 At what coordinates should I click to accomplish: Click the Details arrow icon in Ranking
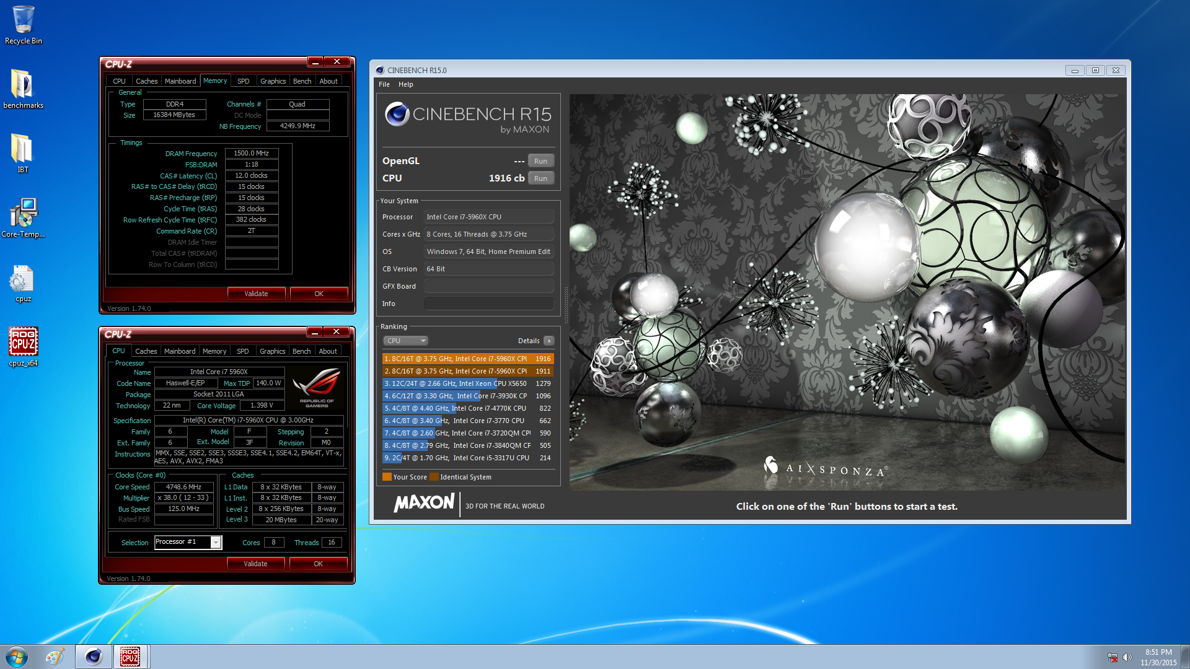tap(549, 341)
